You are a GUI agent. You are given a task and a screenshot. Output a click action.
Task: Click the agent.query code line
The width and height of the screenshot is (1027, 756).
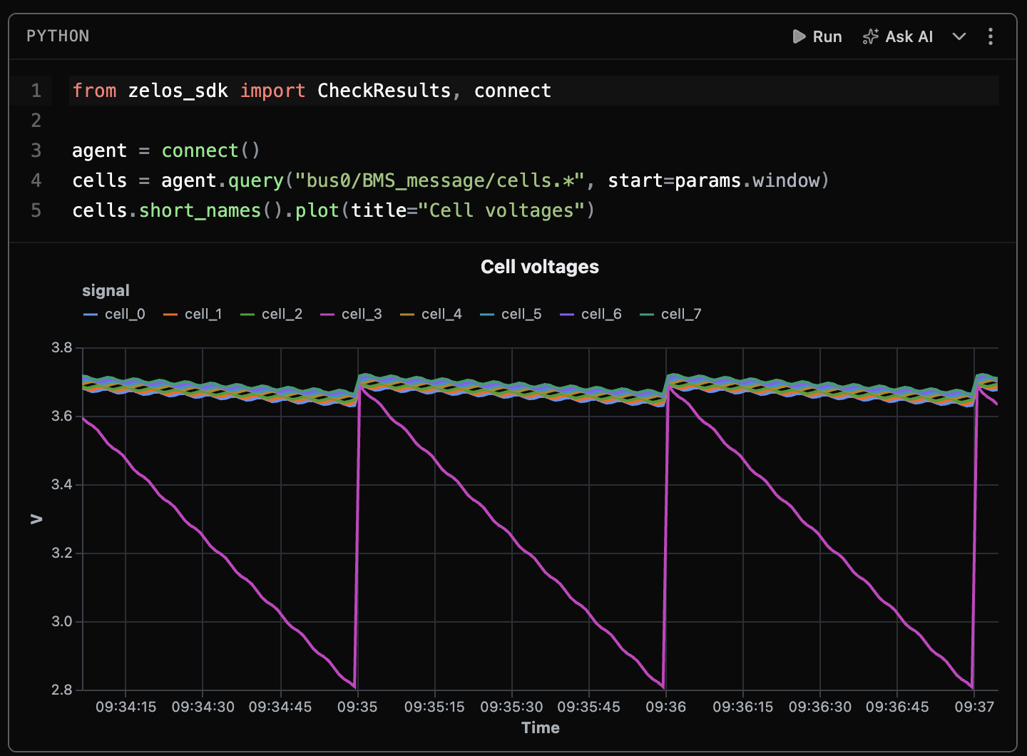coord(451,180)
